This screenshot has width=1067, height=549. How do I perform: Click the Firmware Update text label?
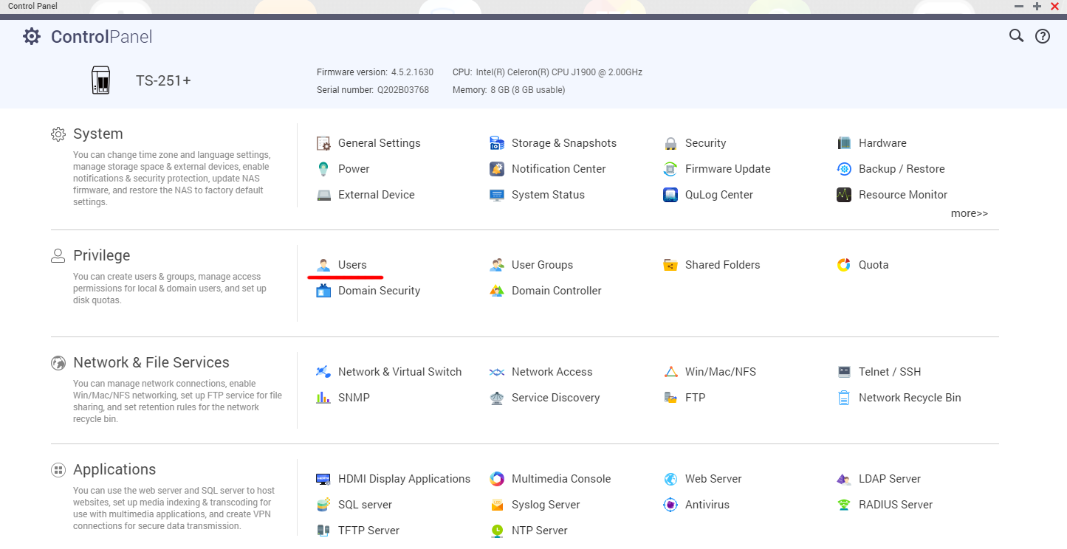pos(728,169)
